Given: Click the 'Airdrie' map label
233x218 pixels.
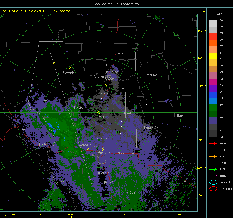Looking at the screenshot, I should 102,138.
